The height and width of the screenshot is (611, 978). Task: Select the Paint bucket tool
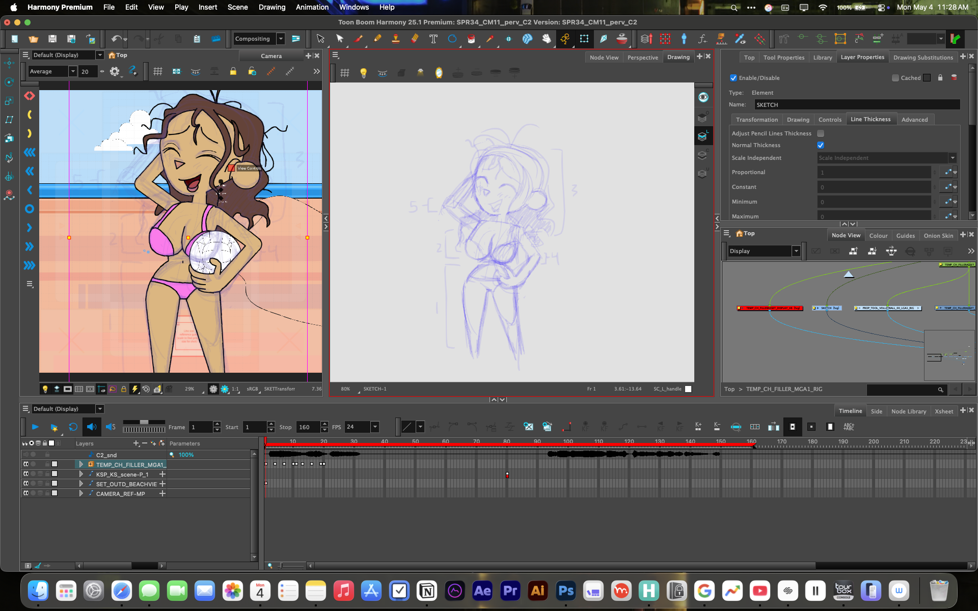click(471, 39)
